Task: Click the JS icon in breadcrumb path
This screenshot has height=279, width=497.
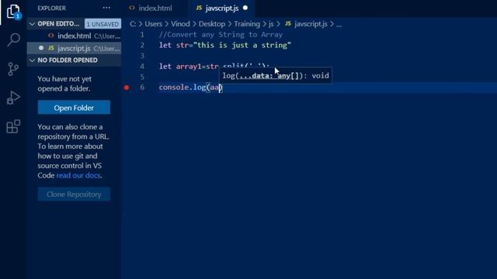Action: tap(288, 24)
